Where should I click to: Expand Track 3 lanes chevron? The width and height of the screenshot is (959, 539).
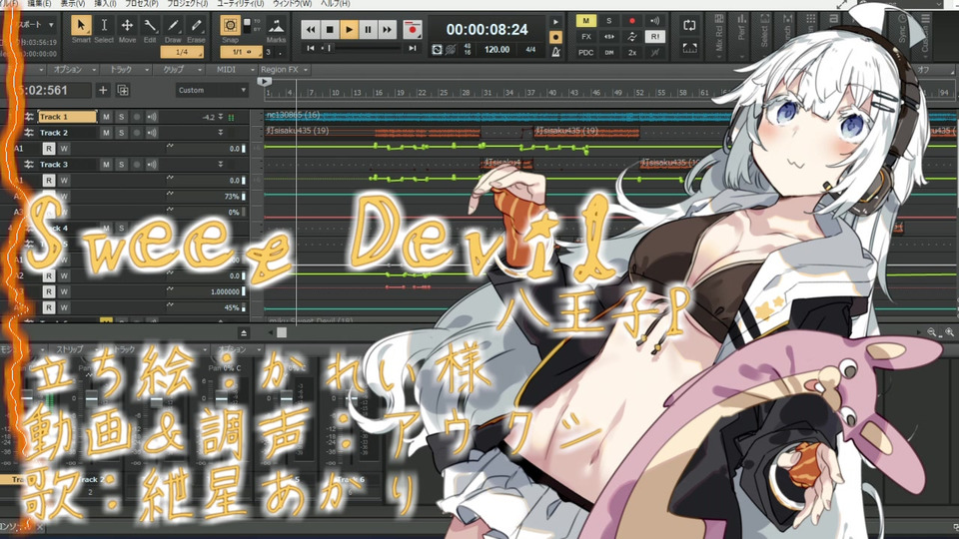tap(221, 165)
